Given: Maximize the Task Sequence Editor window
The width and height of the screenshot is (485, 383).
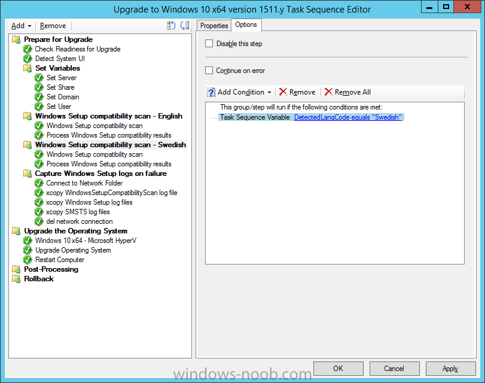Looking at the screenshot, I should pyautogui.click(x=446, y=7).
